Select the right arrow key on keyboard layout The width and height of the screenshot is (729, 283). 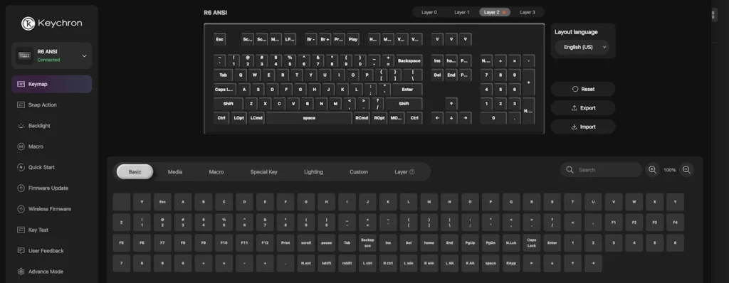click(x=465, y=118)
